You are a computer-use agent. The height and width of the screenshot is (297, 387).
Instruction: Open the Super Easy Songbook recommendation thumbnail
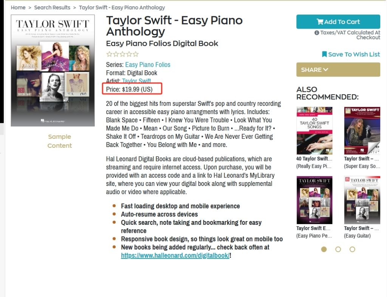click(x=362, y=131)
